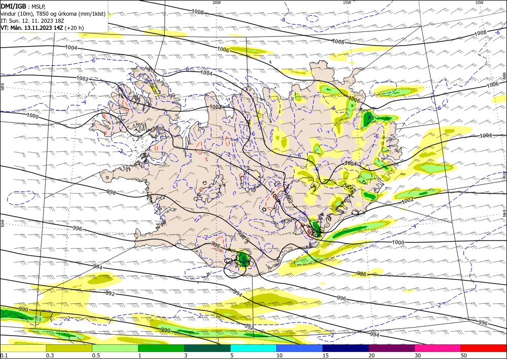Click the "20W" longitude label
The height and width of the screenshot is (359, 507).
click(x=216, y=3)
